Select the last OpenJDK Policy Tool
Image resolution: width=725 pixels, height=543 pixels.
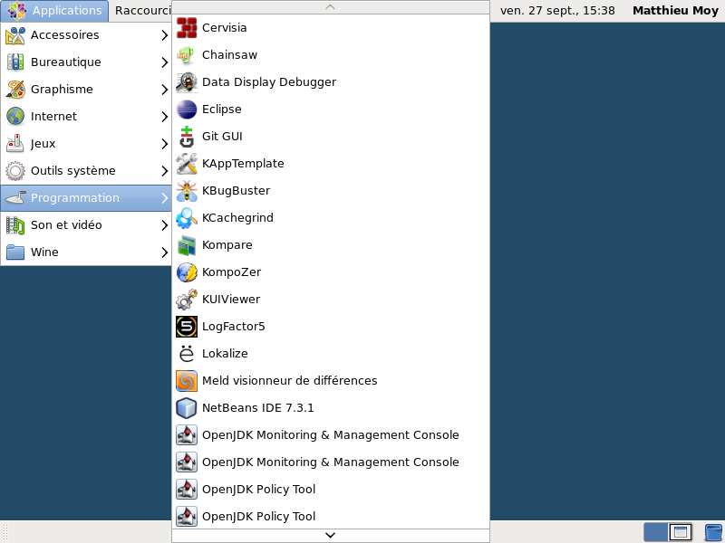pyautogui.click(x=331, y=517)
